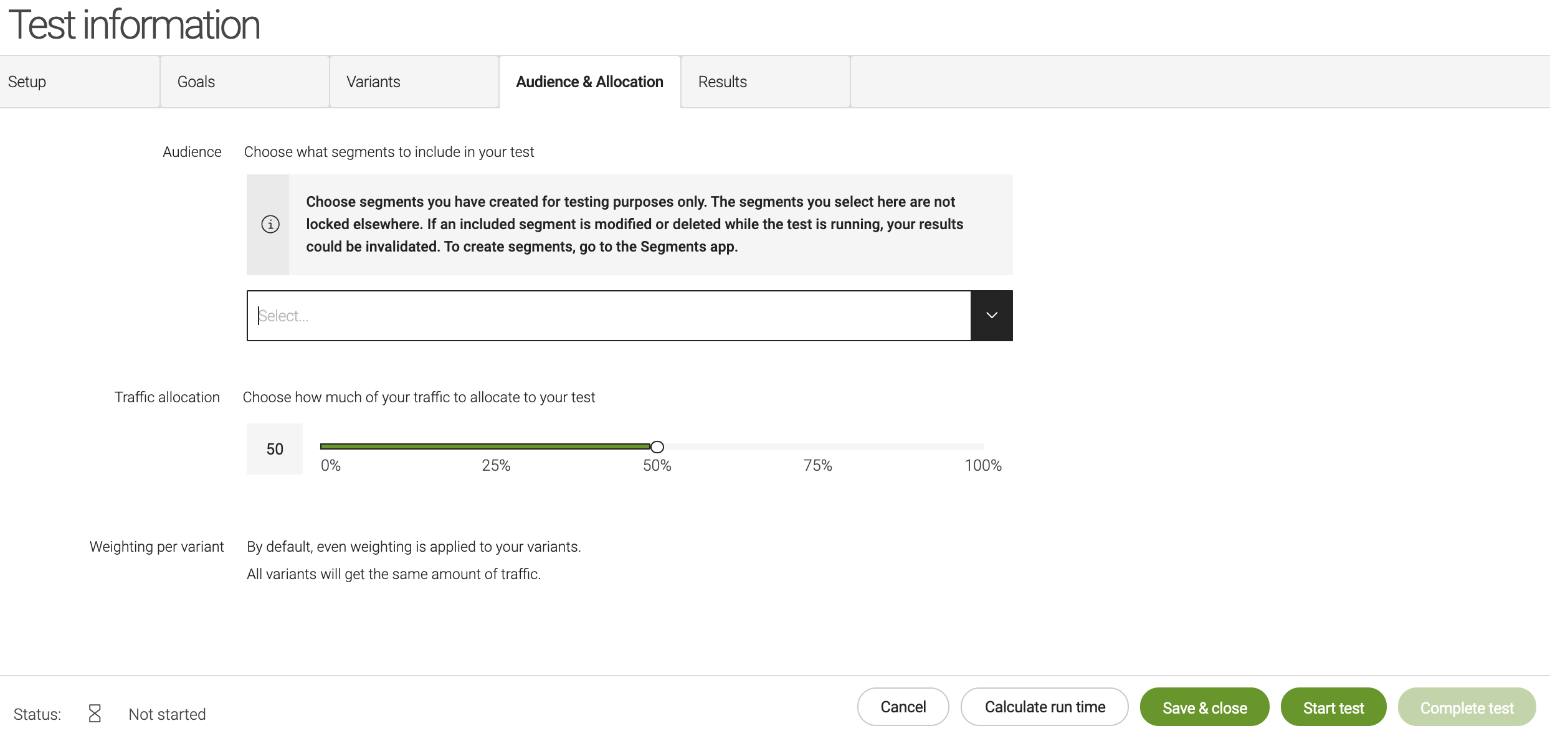Click the Calculate run time button icon

[x=1045, y=706]
